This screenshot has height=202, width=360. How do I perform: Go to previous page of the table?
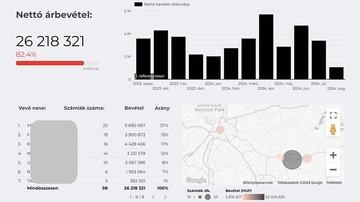point(153,197)
